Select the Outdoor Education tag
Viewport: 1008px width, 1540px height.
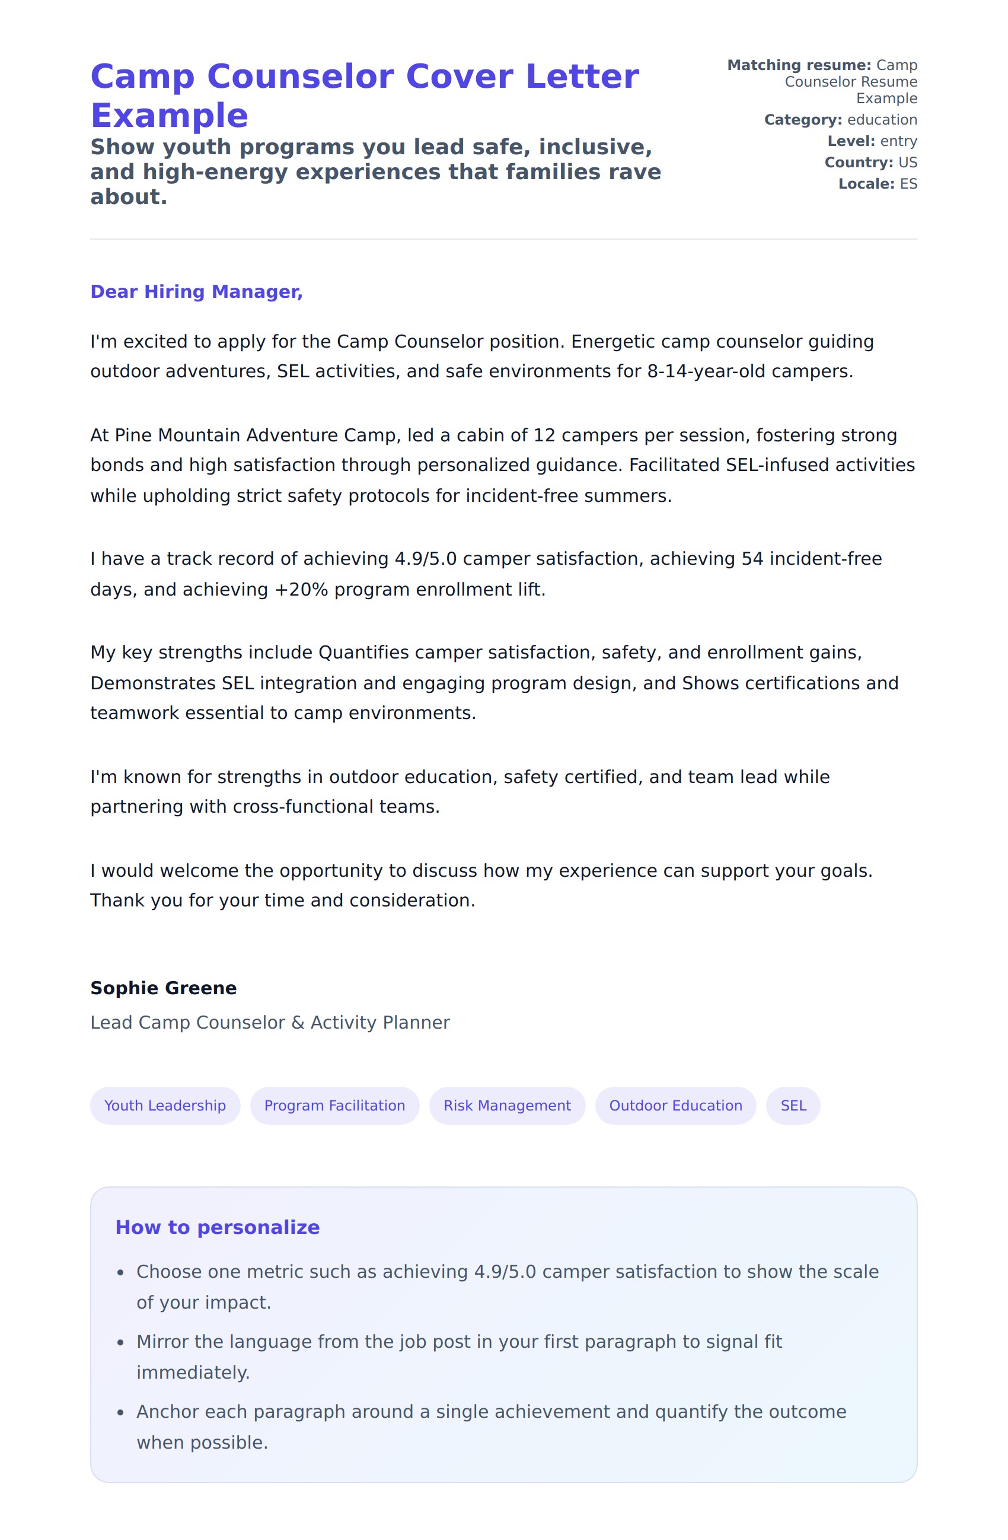click(x=675, y=1106)
